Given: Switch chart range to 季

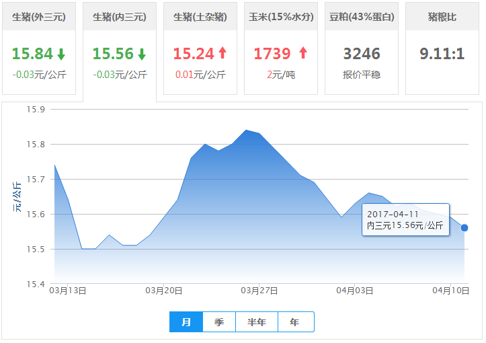Looking at the screenshot, I should click(219, 322).
